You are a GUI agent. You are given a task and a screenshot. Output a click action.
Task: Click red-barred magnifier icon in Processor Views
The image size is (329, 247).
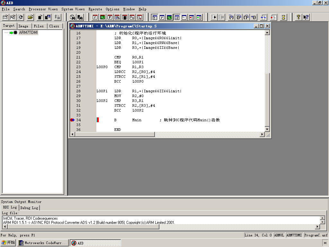click(139, 17)
